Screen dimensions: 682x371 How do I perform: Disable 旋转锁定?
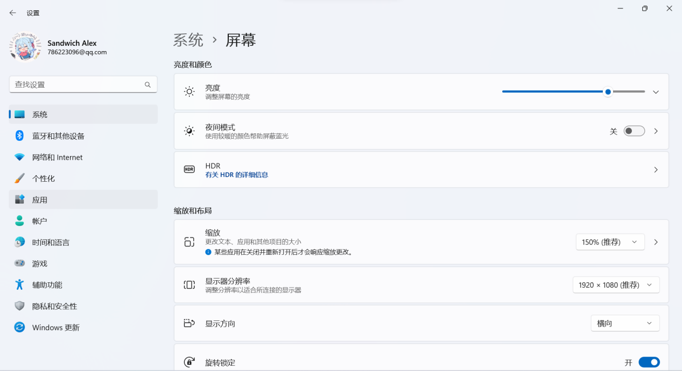[x=649, y=362]
